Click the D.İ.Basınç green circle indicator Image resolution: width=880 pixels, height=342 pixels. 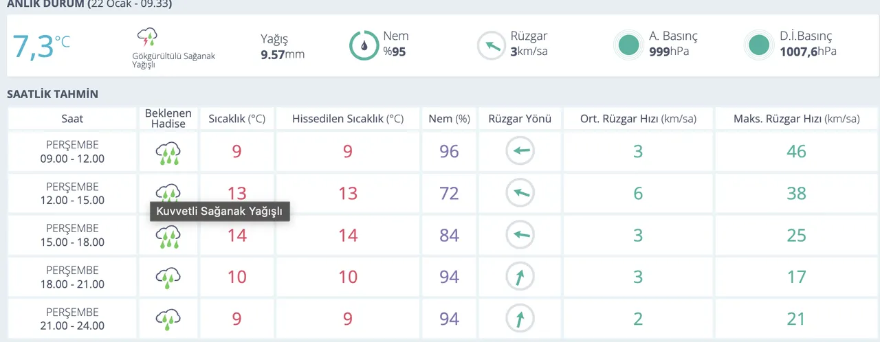pos(758,45)
